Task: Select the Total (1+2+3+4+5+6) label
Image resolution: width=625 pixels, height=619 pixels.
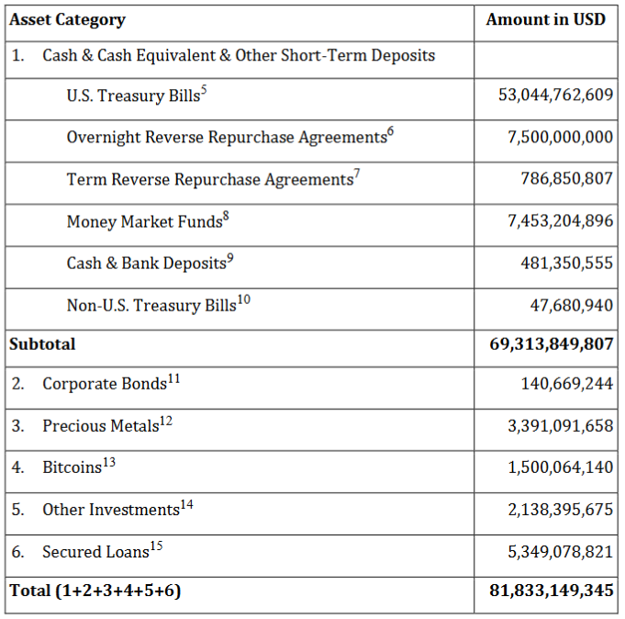Action: (95, 591)
